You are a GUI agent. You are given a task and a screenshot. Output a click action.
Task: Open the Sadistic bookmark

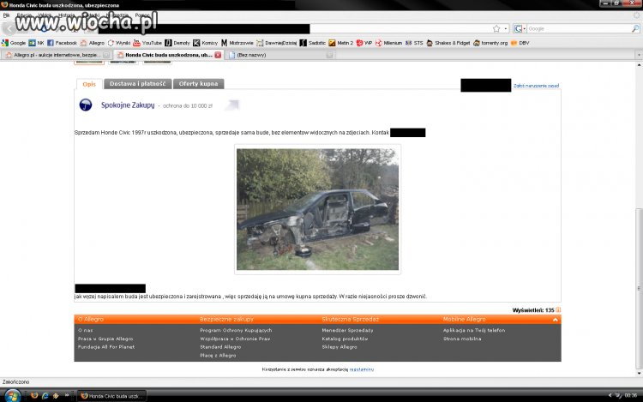point(312,43)
